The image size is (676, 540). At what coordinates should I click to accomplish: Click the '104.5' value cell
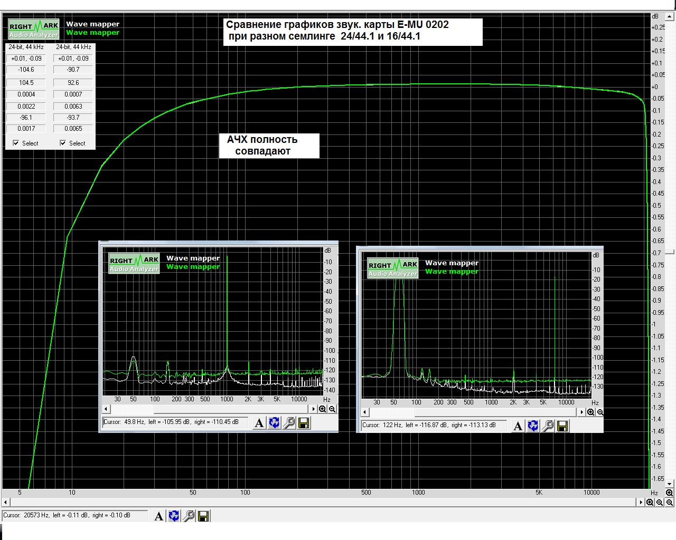click(x=26, y=83)
